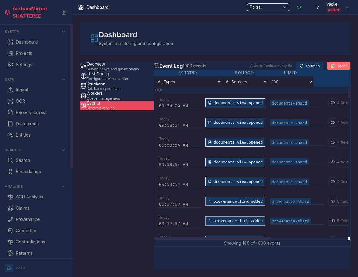Click the first provenance.link.added event badge
The image size is (358, 277).
pyautogui.click(x=236, y=201)
